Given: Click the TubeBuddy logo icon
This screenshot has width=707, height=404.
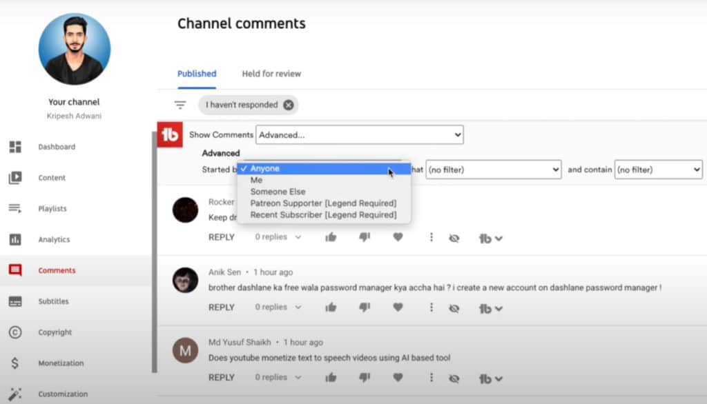Looking at the screenshot, I should [x=170, y=134].
